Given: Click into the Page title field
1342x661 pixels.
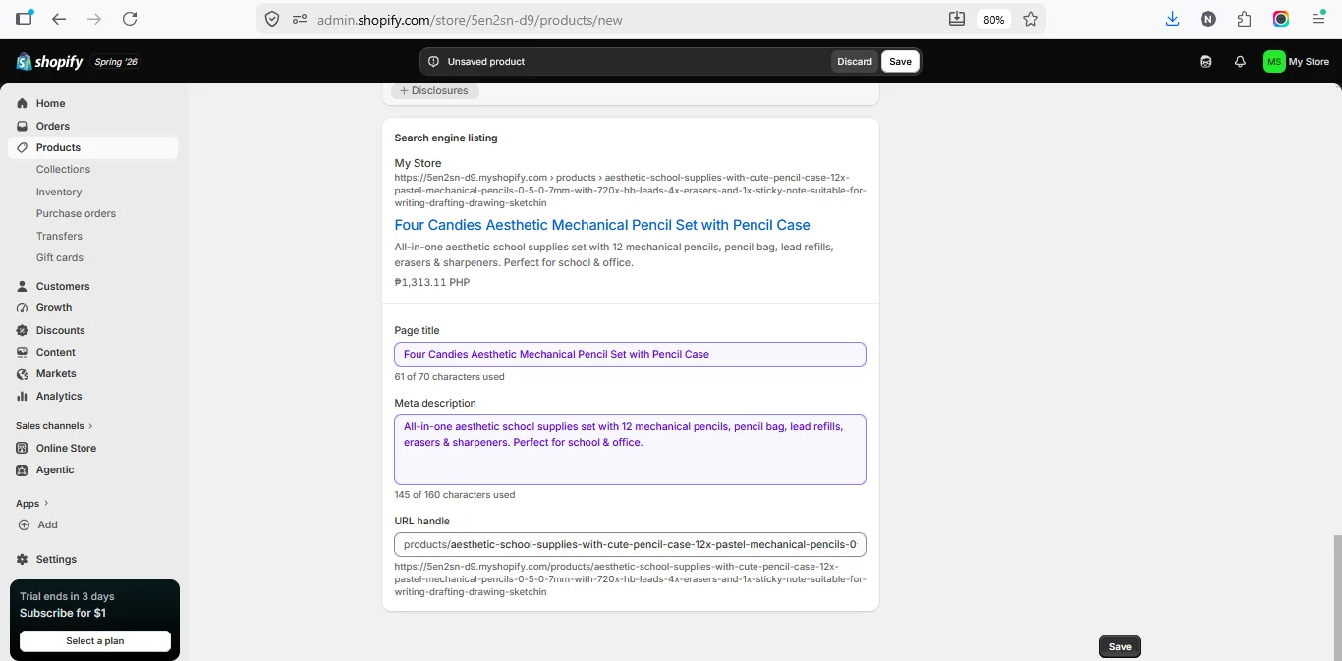Looking at the screenshot, I should pyautogui.click(x=630, y=354).
